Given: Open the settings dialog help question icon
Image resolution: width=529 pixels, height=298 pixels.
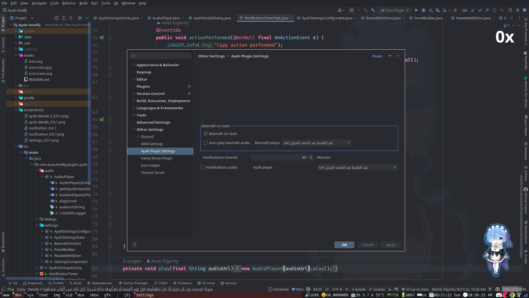Looking at the screenshot, I should [134, 245].
